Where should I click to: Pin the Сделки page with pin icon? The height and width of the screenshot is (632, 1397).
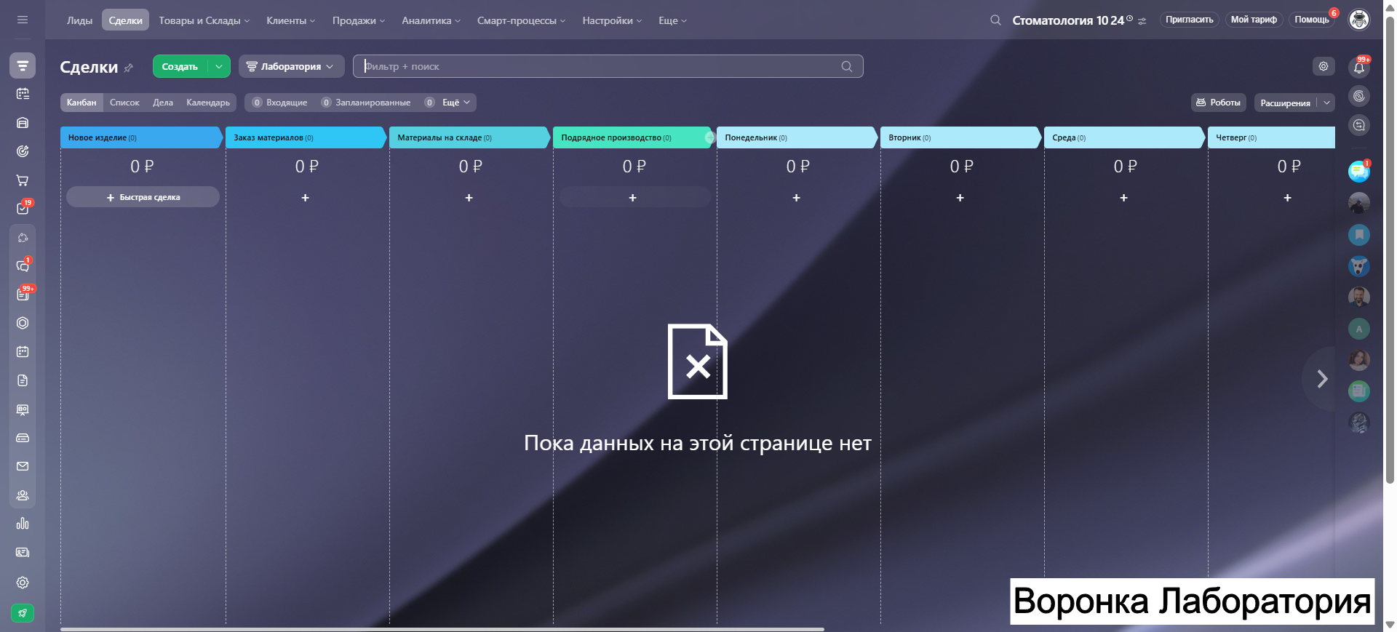[x=129, y=68]
